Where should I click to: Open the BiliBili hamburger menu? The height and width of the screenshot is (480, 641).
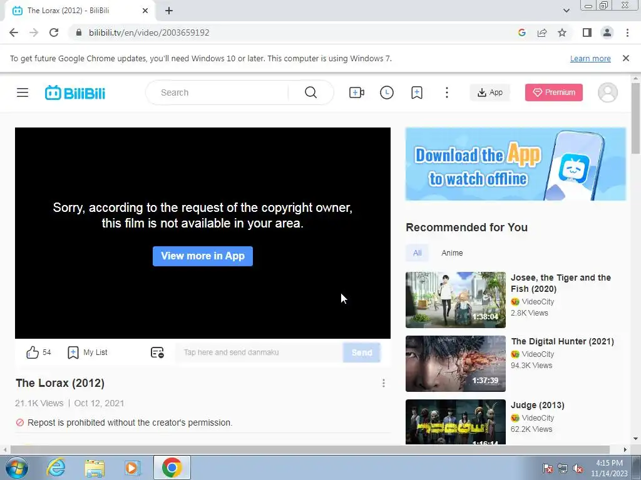23,92
